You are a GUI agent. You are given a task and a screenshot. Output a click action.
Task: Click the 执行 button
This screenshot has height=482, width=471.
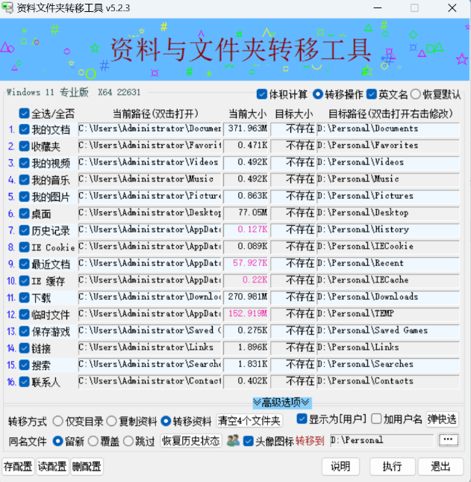tap(392, 466)
